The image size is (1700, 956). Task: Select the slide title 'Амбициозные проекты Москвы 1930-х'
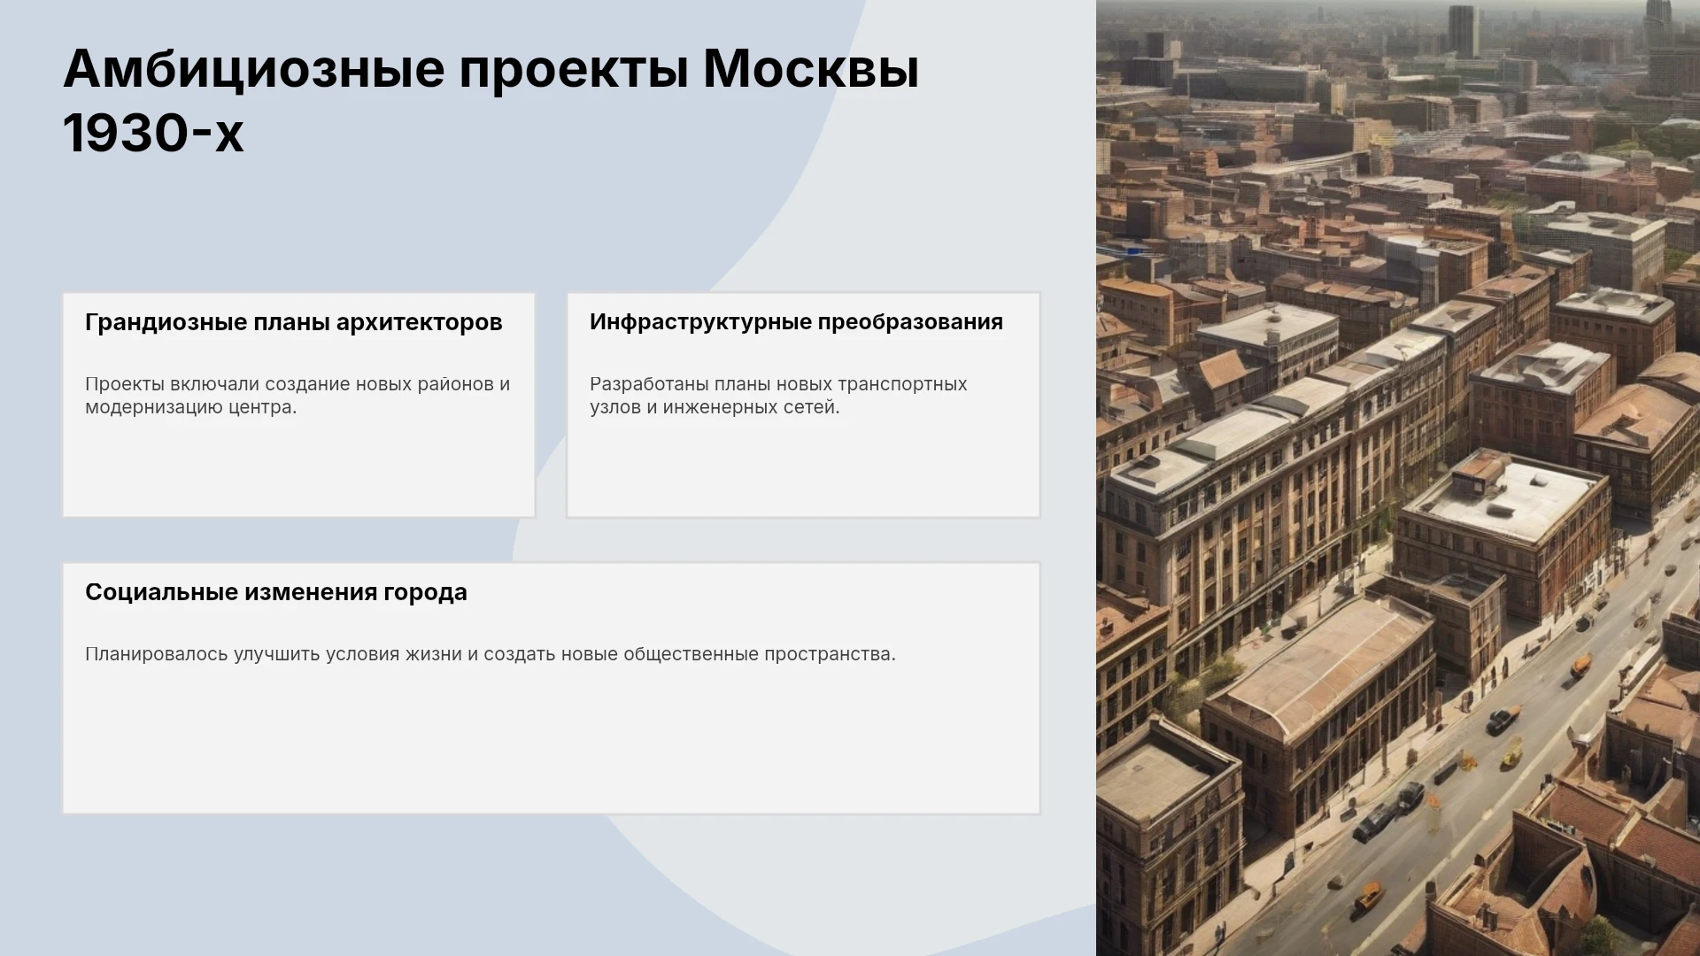(491, 100)
